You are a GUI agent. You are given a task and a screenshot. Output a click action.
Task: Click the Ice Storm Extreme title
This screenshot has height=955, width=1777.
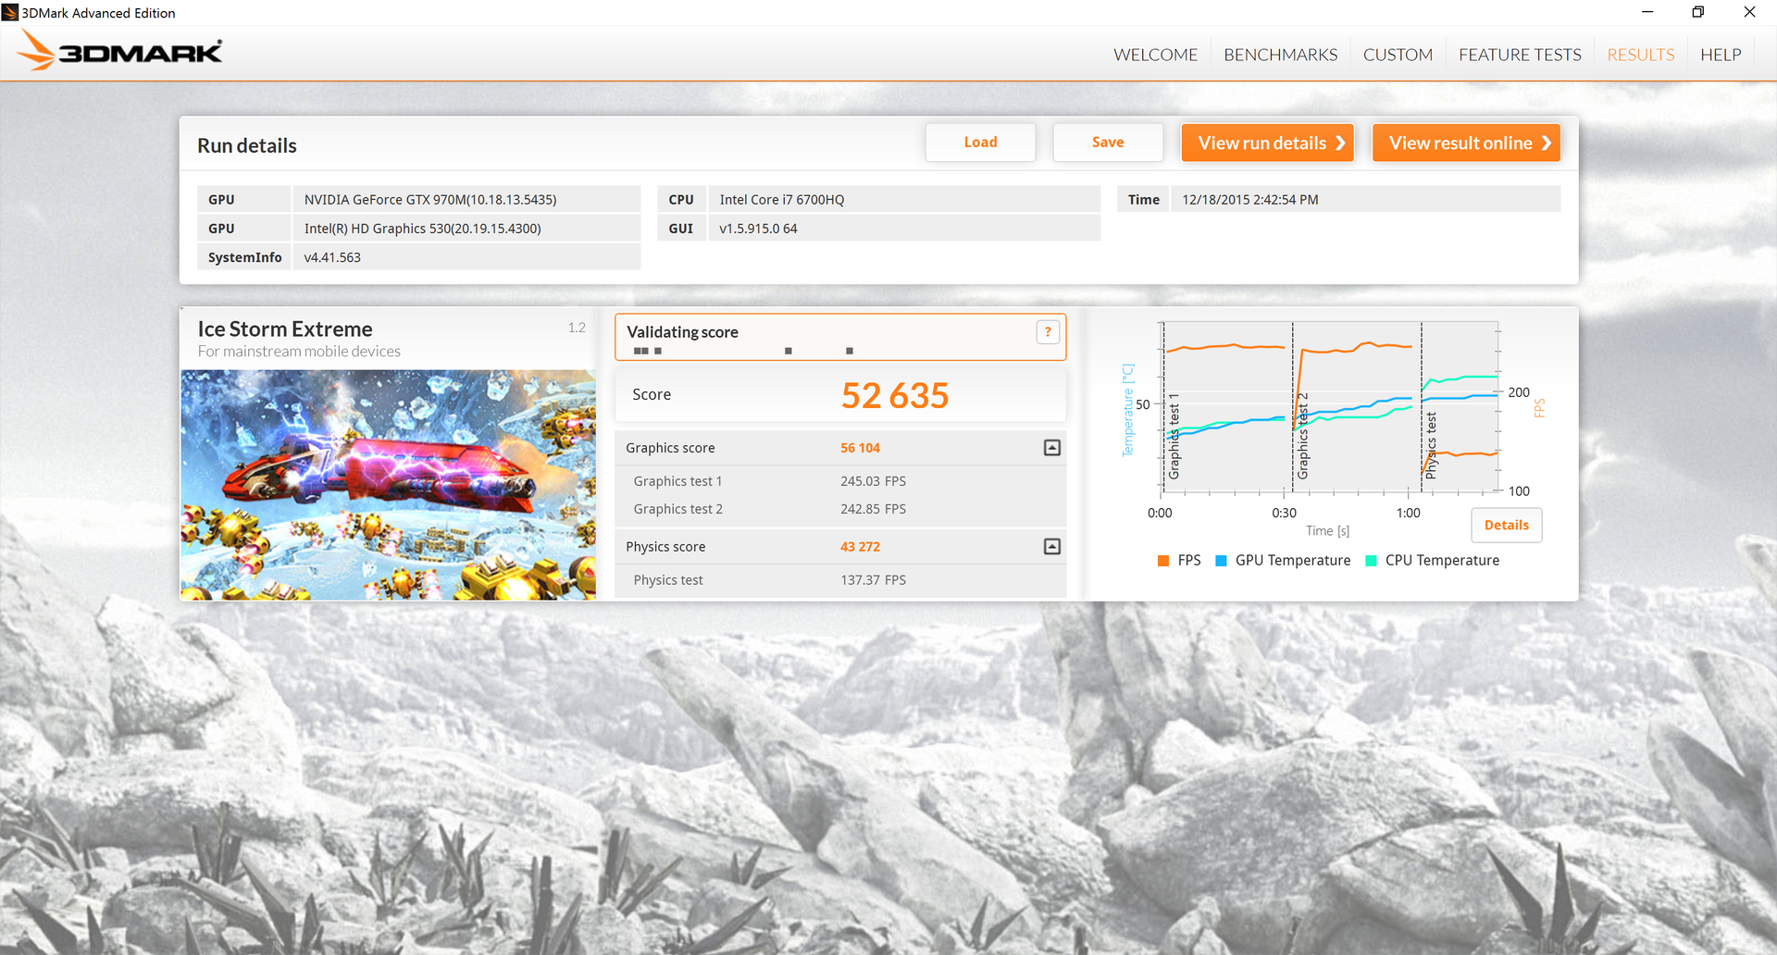[x=285, y=329]
